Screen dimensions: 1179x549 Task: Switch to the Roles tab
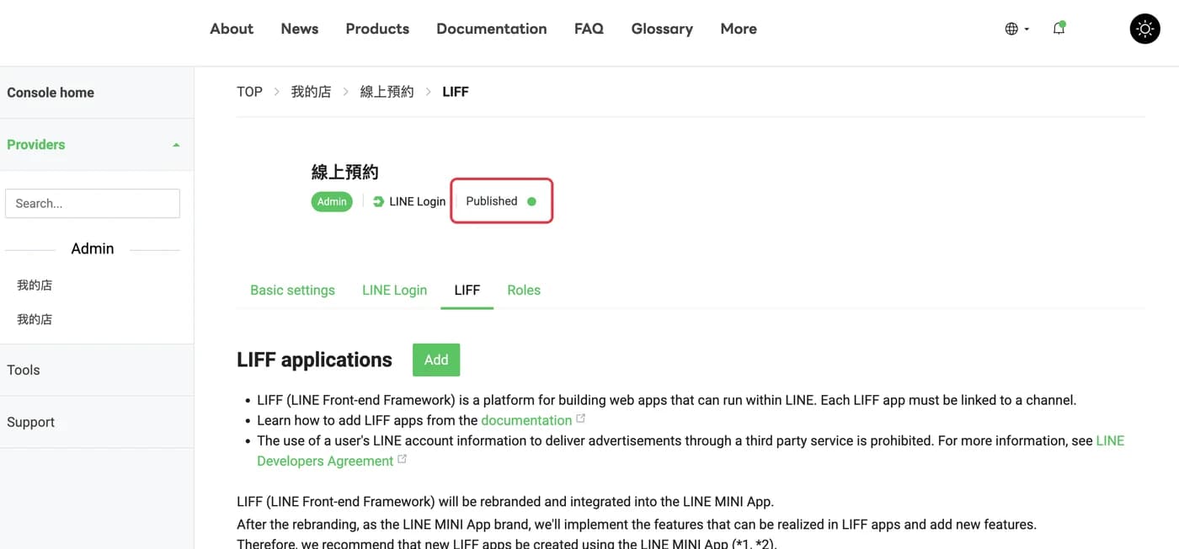tap(524, 290)
